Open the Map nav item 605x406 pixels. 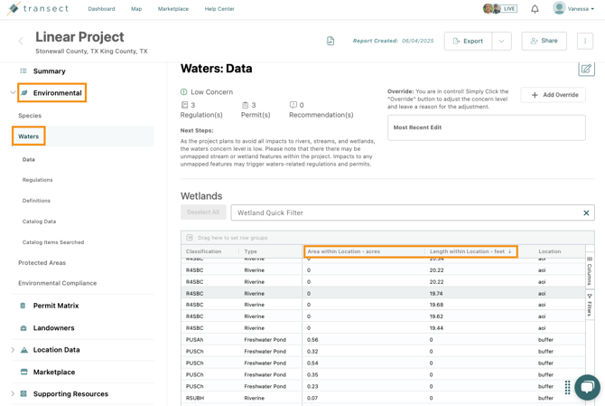pos(136,9)
